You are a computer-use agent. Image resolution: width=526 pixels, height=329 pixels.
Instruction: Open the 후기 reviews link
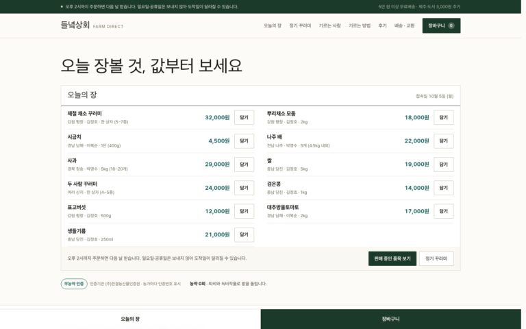tap(382, 25)
